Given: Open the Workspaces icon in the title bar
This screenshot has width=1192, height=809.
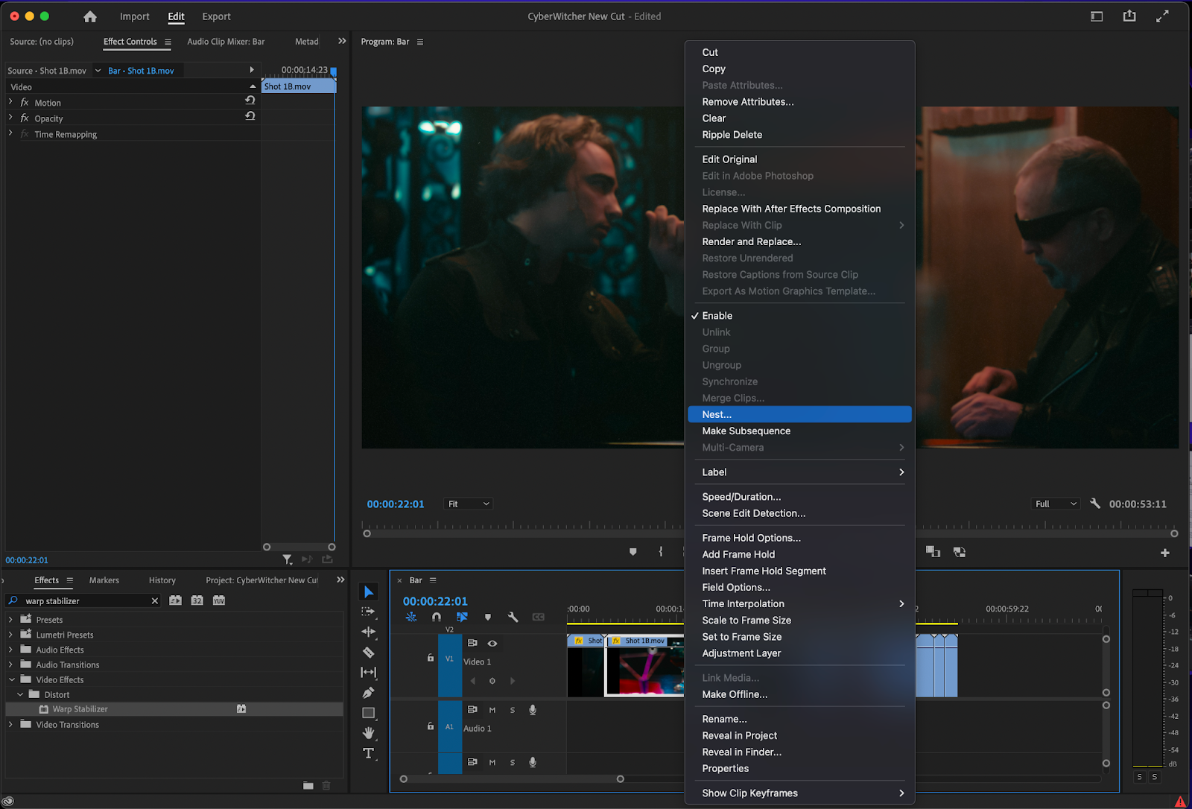Looking at the screenshot, I should [x=1097, y=16].
